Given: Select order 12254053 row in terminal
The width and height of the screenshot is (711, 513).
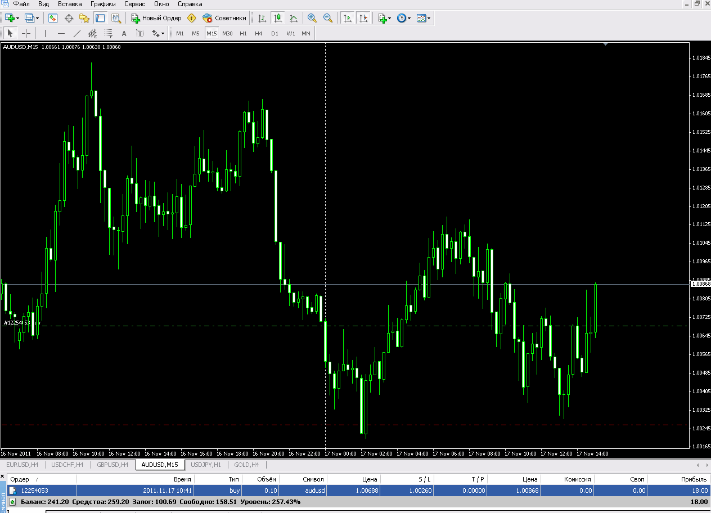Looking at the screenshot, I should (x=359, y=490).
